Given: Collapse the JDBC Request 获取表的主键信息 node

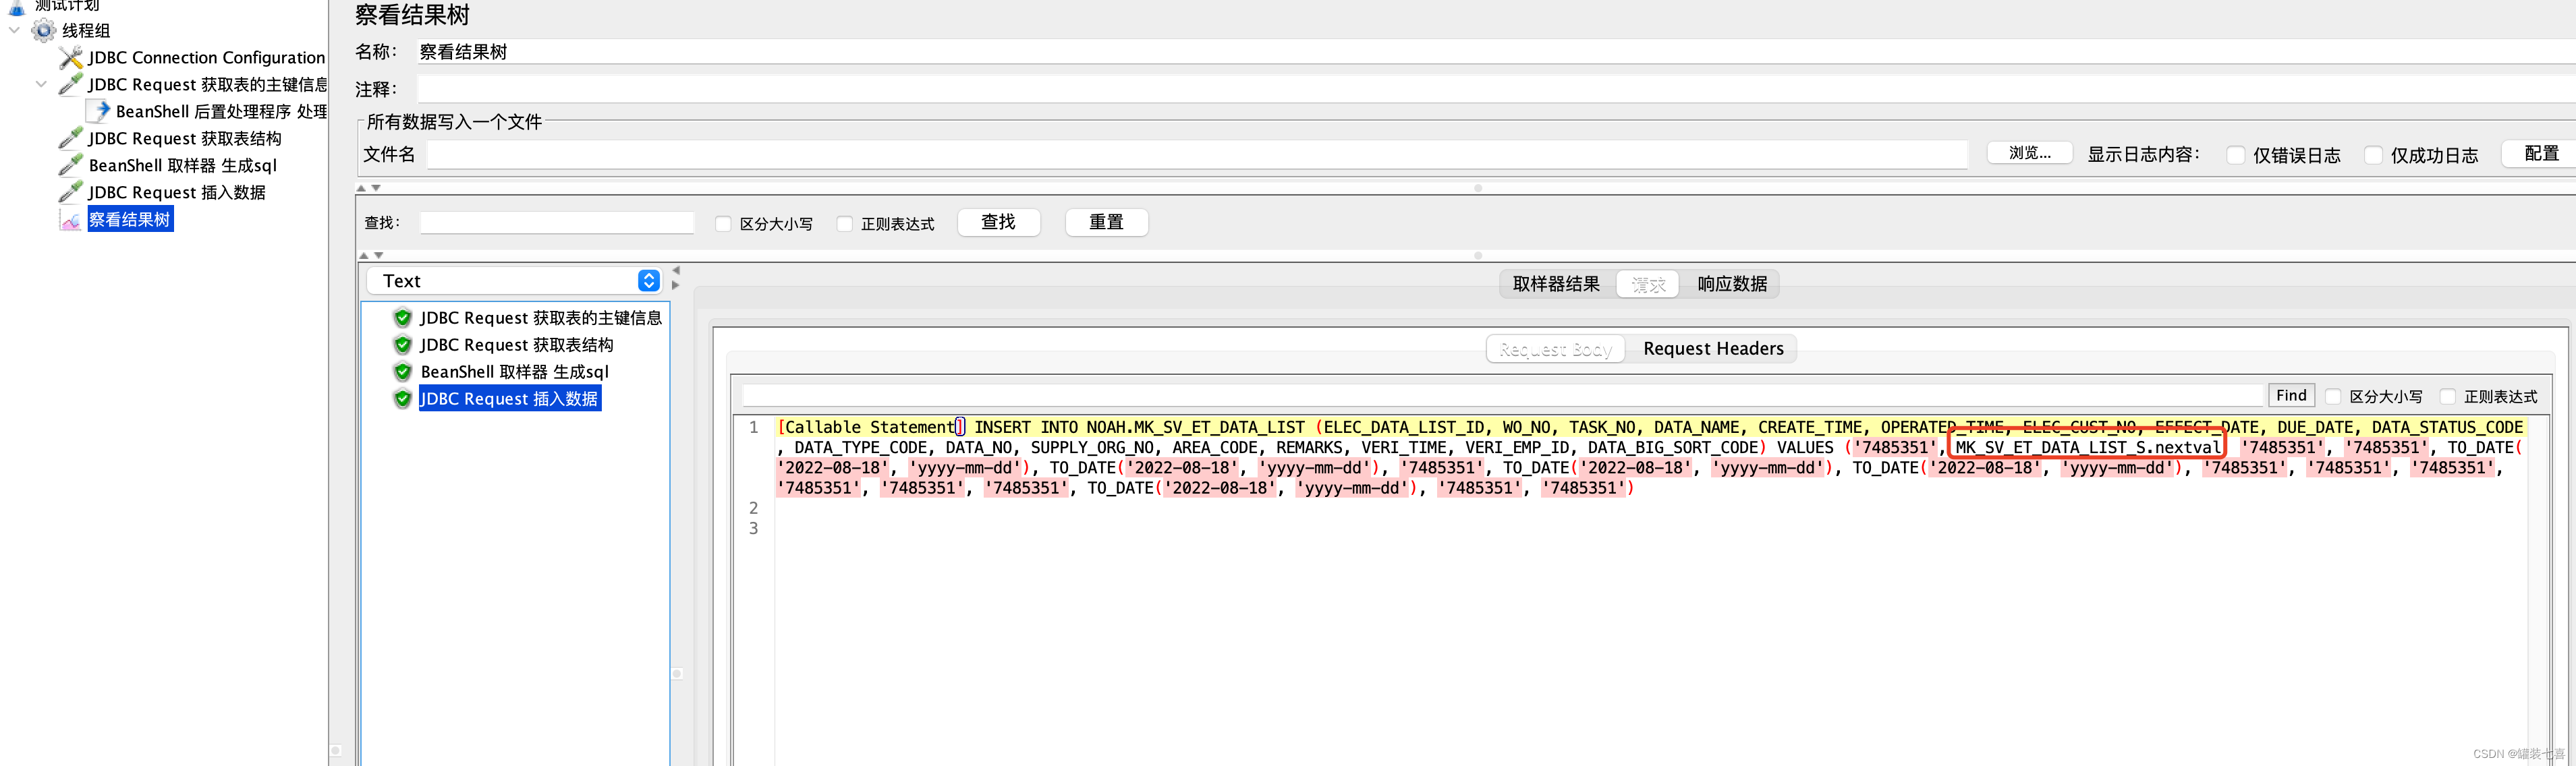Looking at the screenshot, I should (x=41, y=84).
